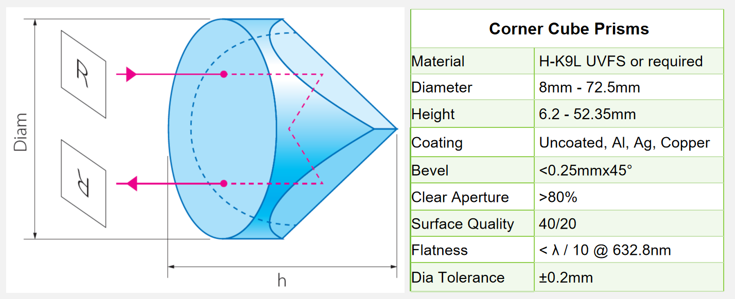Select the Uncoated, Al, Ag, Copper cell
Viewport: 735px width, 299px height.
624,143
